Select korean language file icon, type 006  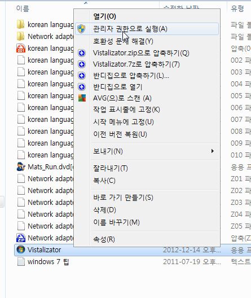(21, 108)
